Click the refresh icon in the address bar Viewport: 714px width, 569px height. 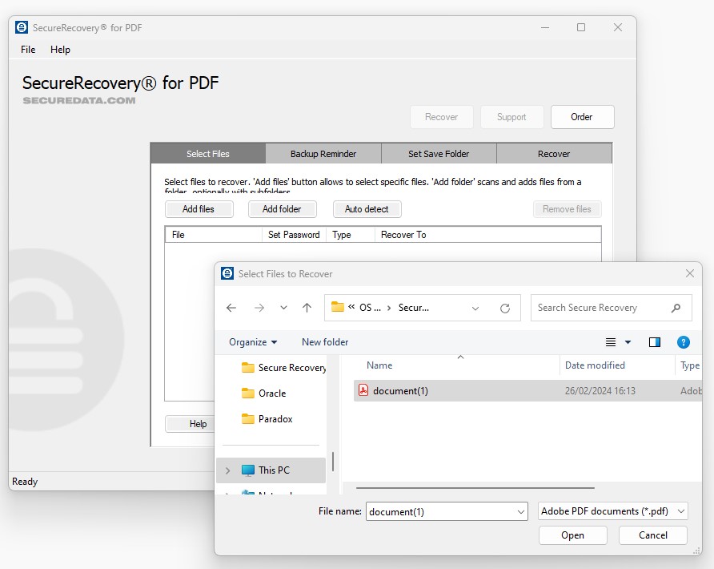(505, 308)
